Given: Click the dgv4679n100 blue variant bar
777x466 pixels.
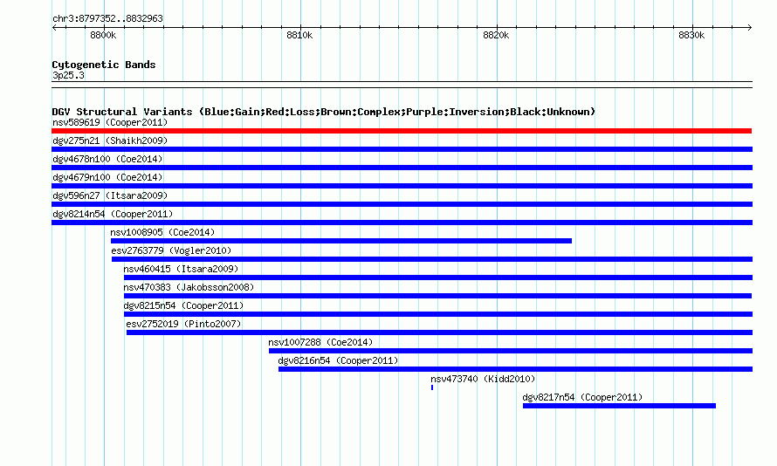Looking at the screenshot, I should point(402,186).
